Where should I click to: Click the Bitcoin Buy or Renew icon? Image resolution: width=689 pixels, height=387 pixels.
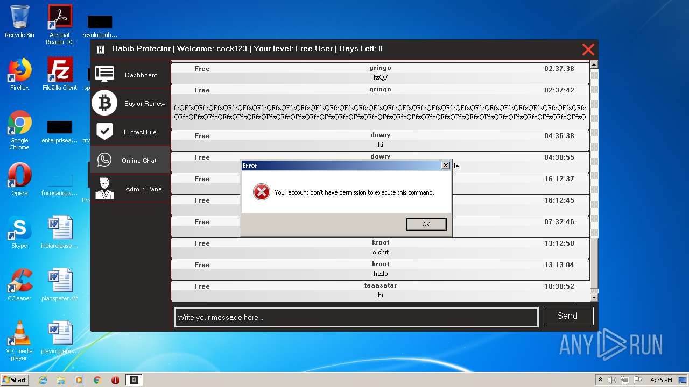point(104,103)
